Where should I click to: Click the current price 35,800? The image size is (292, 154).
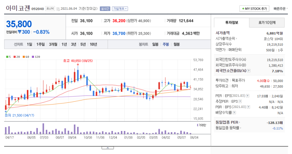coord(19,24)
